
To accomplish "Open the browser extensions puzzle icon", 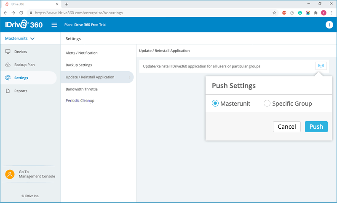I will click(316, 13).
